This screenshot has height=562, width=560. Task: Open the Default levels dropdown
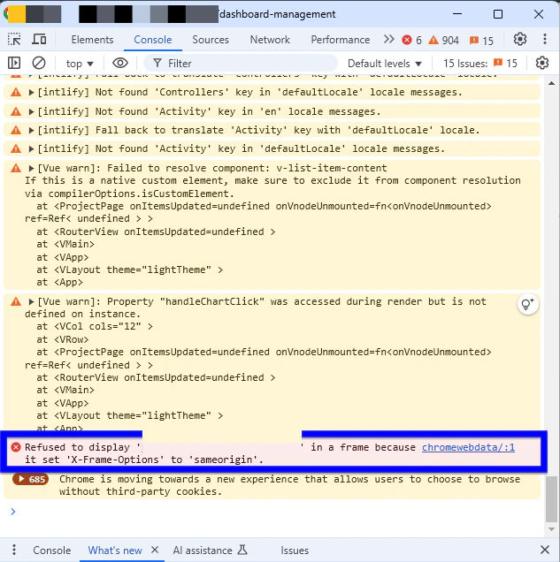click(384, 64)
